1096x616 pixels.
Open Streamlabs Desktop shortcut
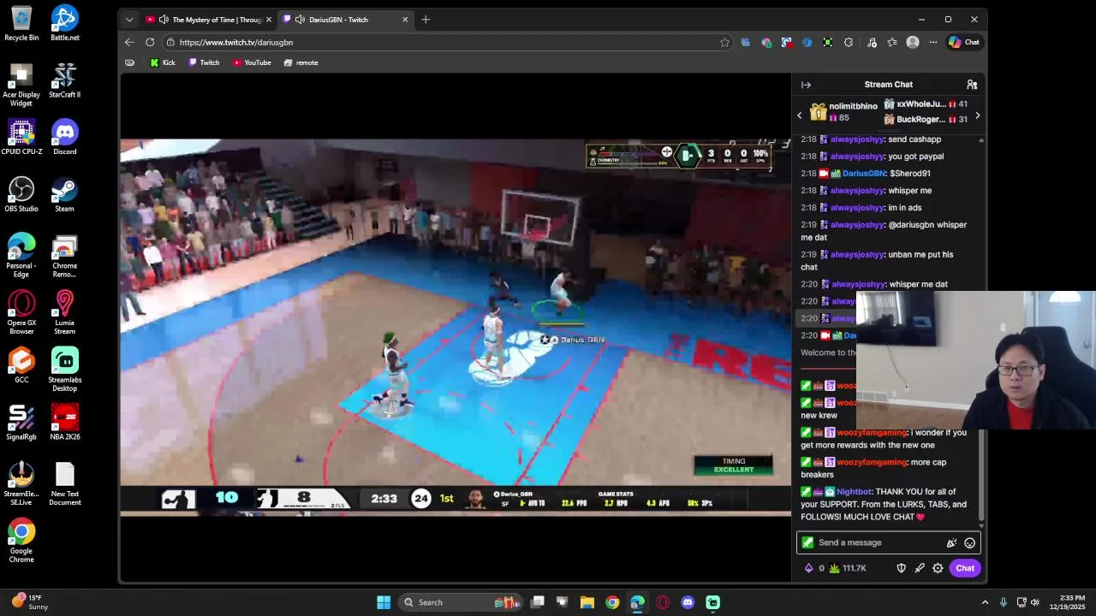tap(64, 370)
